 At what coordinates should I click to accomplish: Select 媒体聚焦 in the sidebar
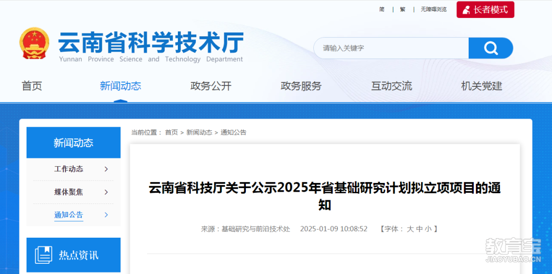[68, 192]
